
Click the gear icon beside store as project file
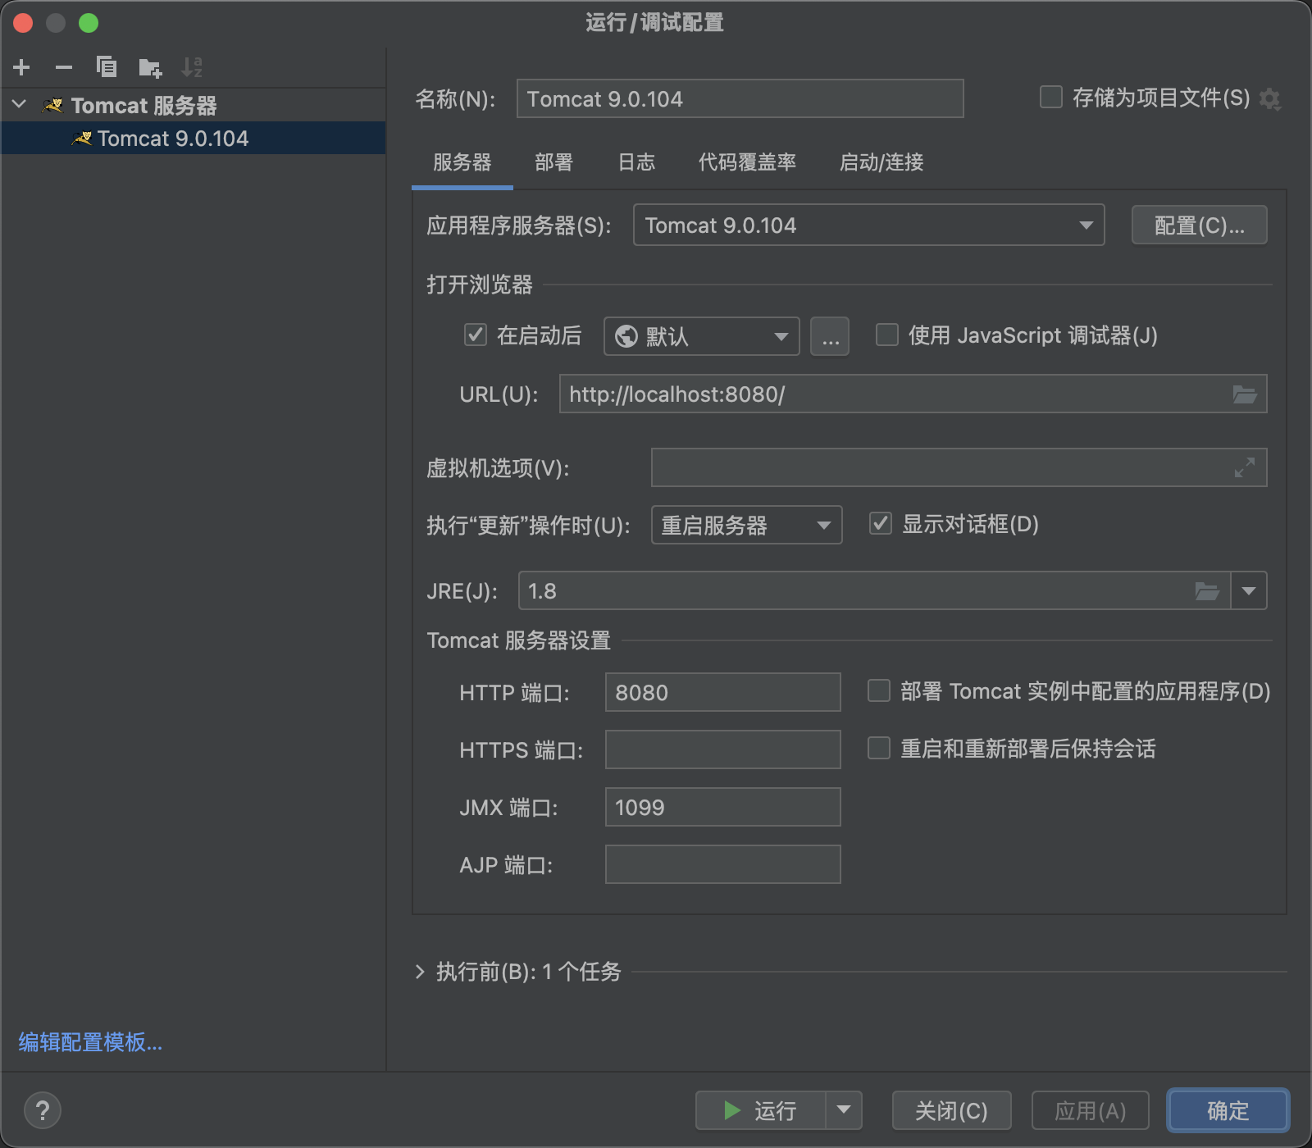(x=1270, y=99)
